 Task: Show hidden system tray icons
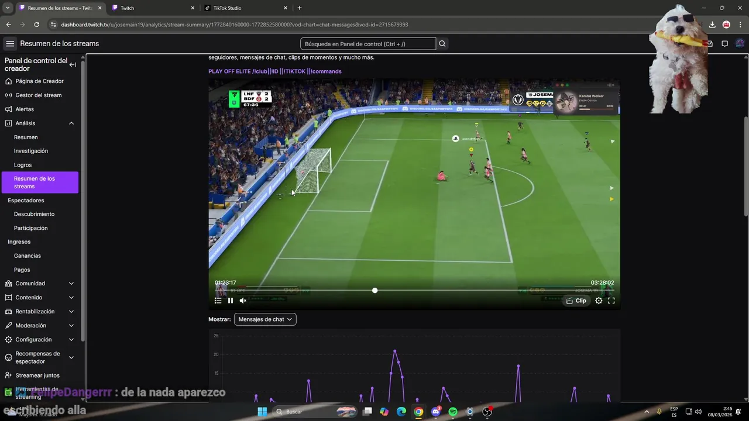click(647, 412)
